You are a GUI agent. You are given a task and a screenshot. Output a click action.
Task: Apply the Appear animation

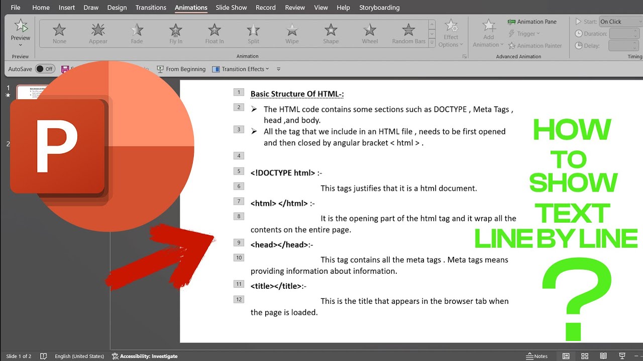[98, 34]
